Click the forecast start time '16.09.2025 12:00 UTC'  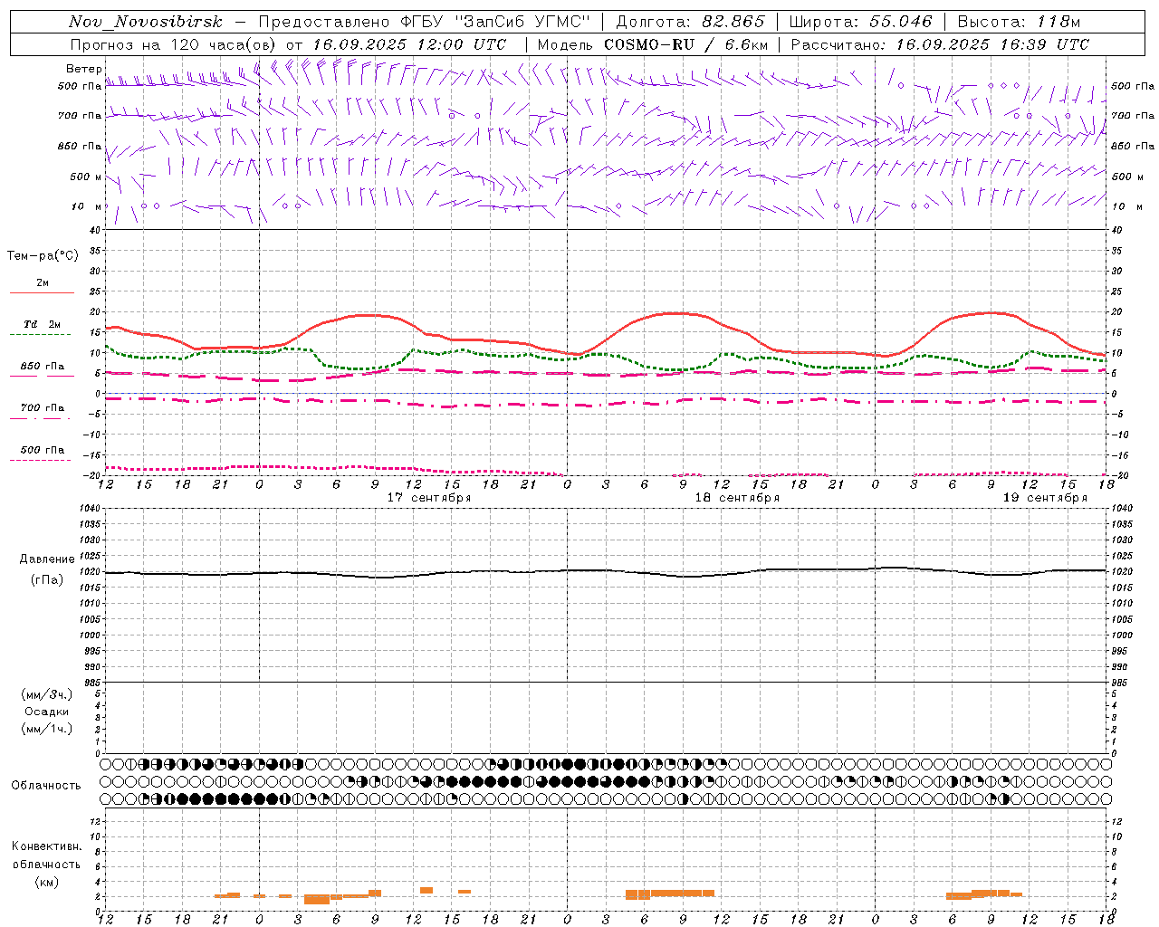point(409,44)
